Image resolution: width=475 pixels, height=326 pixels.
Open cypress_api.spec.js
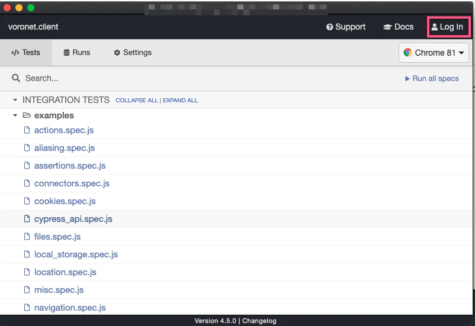73,219
